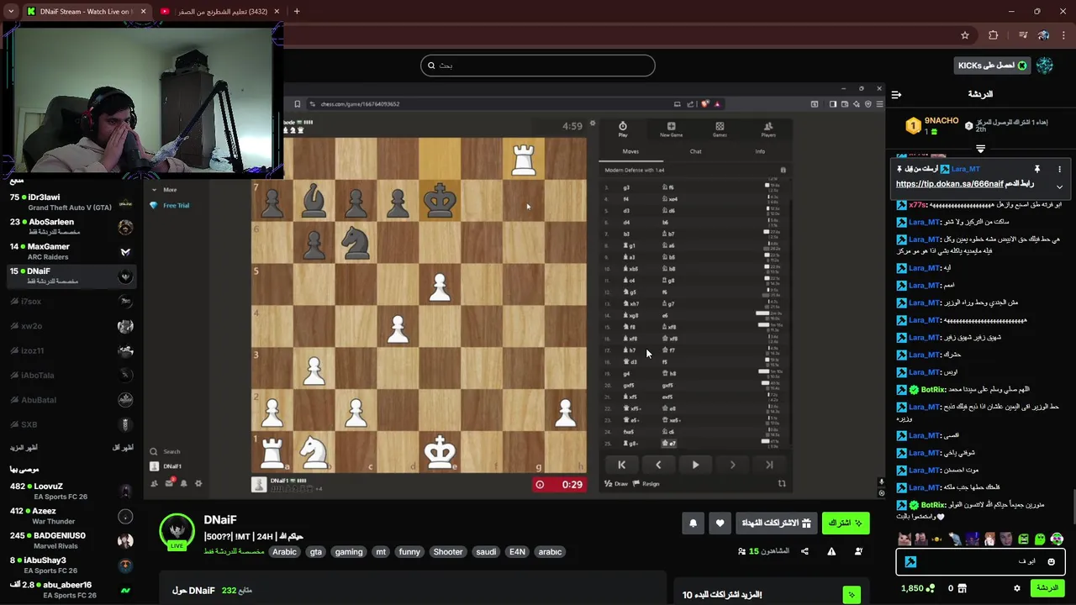
Task: Click the Free Trial diamond link
Action: coord(171,206)
